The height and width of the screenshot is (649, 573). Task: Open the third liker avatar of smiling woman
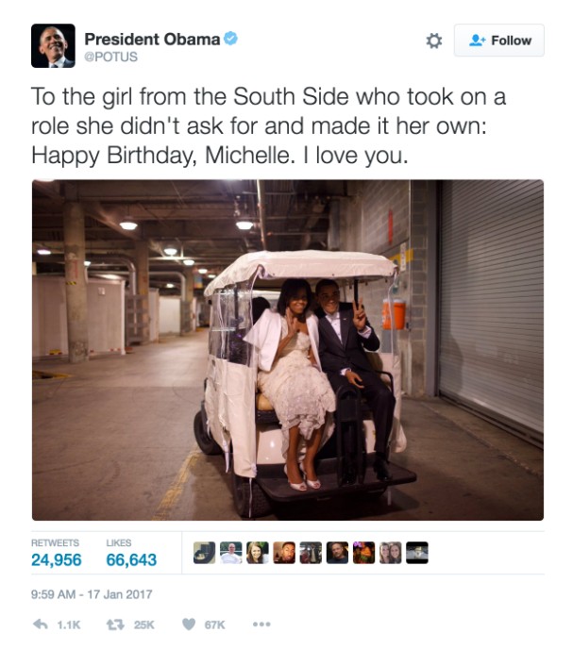(x=258, y=553)
